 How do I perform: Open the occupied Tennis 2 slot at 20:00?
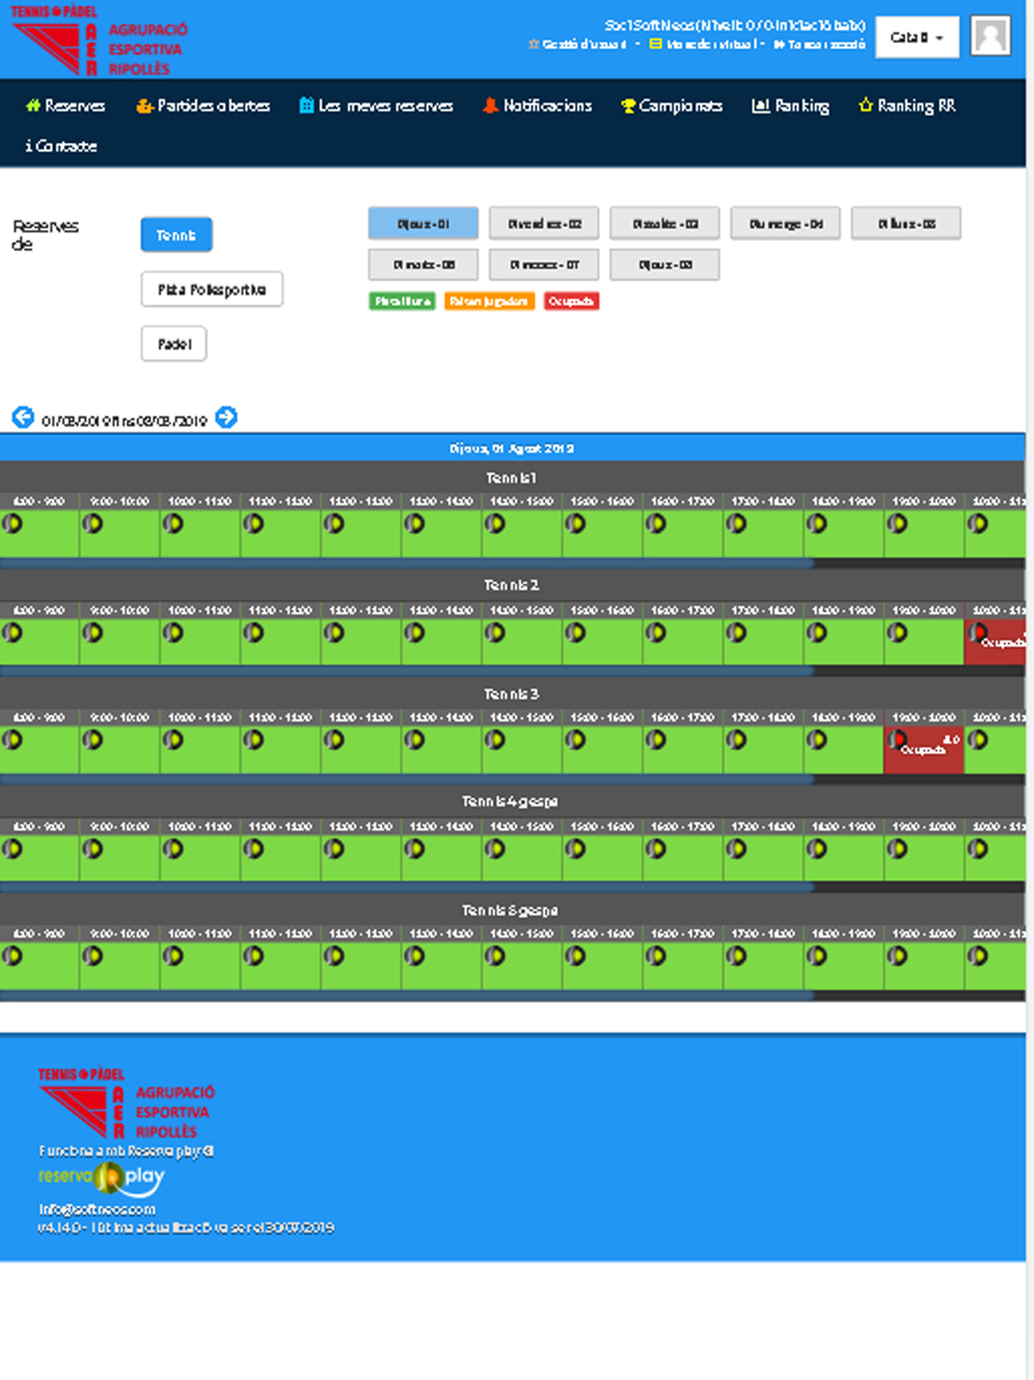tap(995, 642)
